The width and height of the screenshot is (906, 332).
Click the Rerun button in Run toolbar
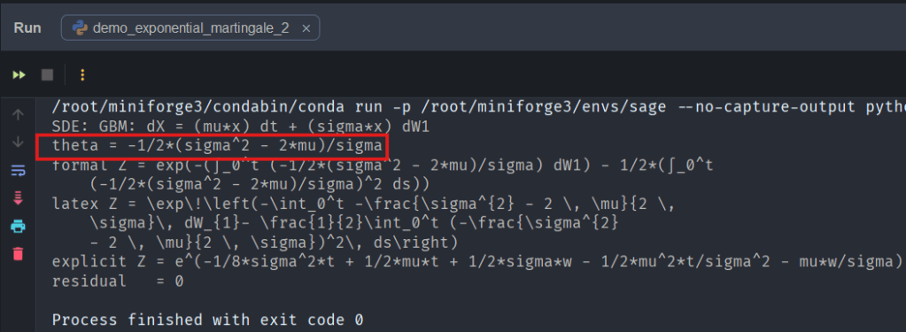click(x=19, y=75)
